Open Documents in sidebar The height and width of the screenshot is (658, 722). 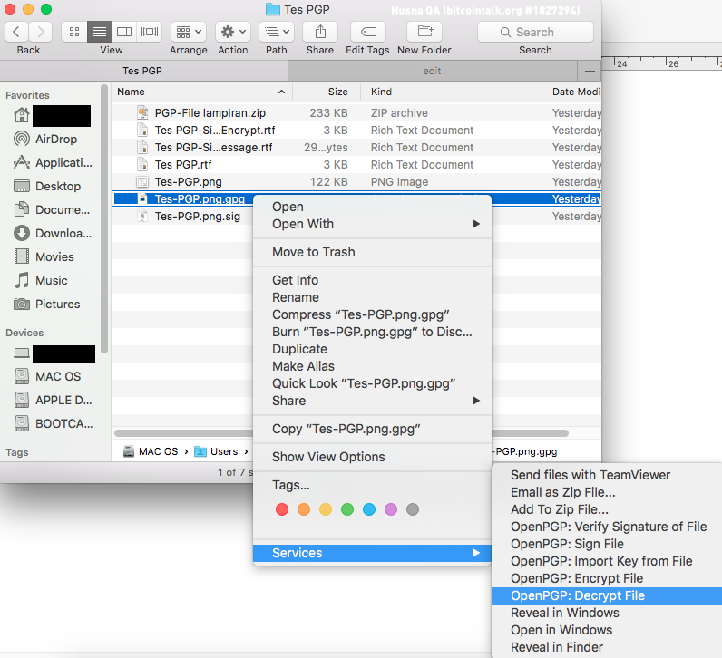[52, 209]
